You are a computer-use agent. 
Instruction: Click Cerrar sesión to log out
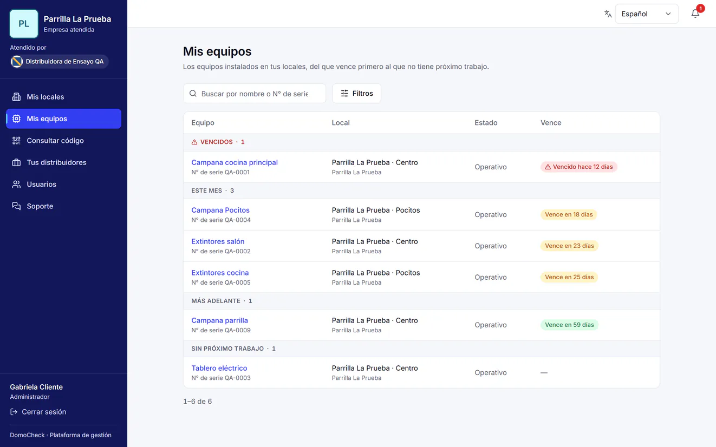point(38,412)
